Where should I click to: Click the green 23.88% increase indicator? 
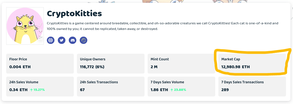coord(178,90)
